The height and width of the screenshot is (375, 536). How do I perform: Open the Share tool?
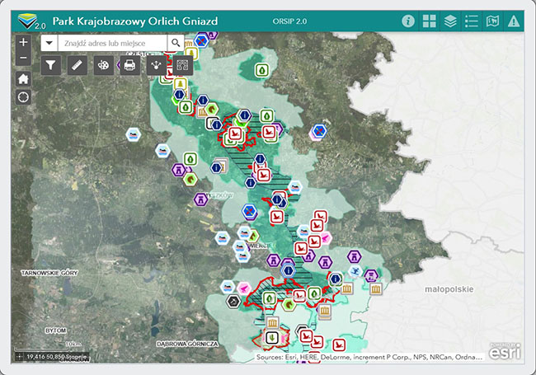coord(157,65)
